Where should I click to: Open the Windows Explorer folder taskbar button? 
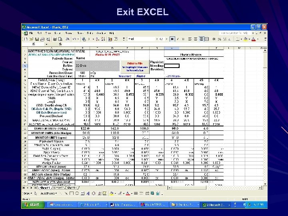(185, 205)
